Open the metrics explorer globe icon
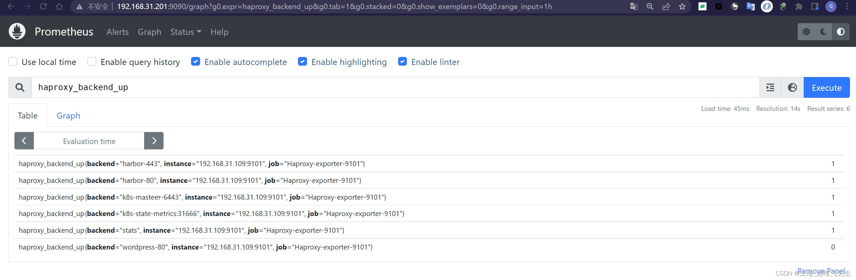The width and height of the screenshot is (856, 280). coord(792,87)
